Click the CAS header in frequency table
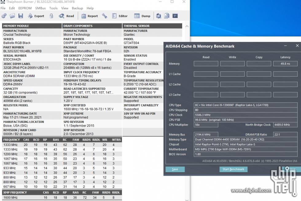Viewport: 301px width, 201px height. [26, 140]
